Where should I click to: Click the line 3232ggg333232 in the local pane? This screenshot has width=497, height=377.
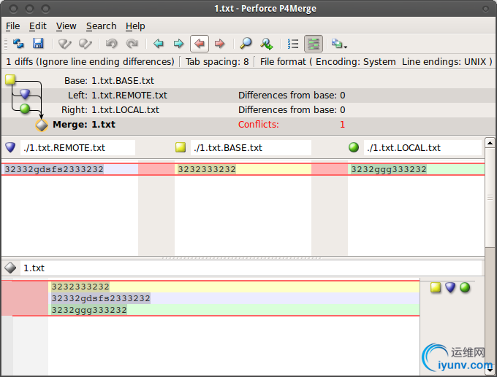tap(416, 169)
